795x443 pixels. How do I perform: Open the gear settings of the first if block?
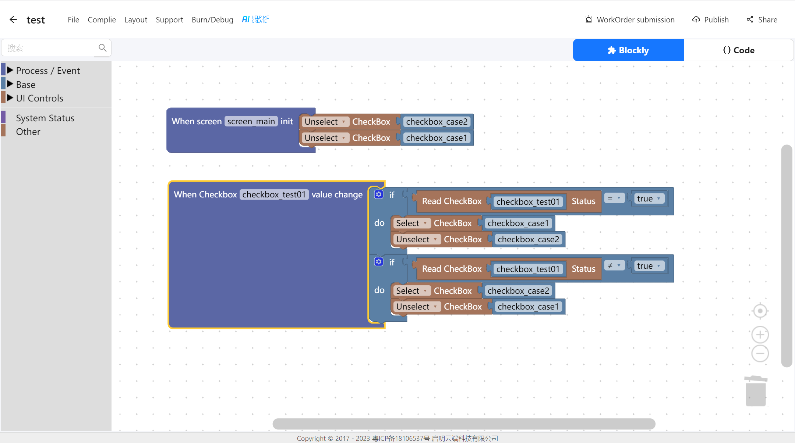click(379, 194)
